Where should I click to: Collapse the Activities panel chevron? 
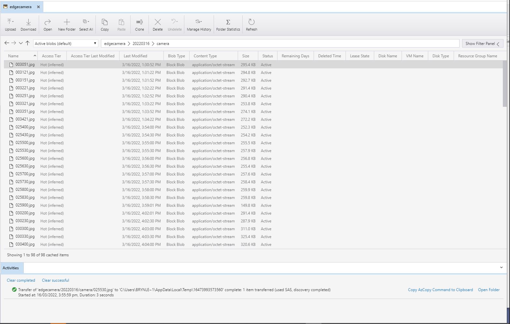501,268
